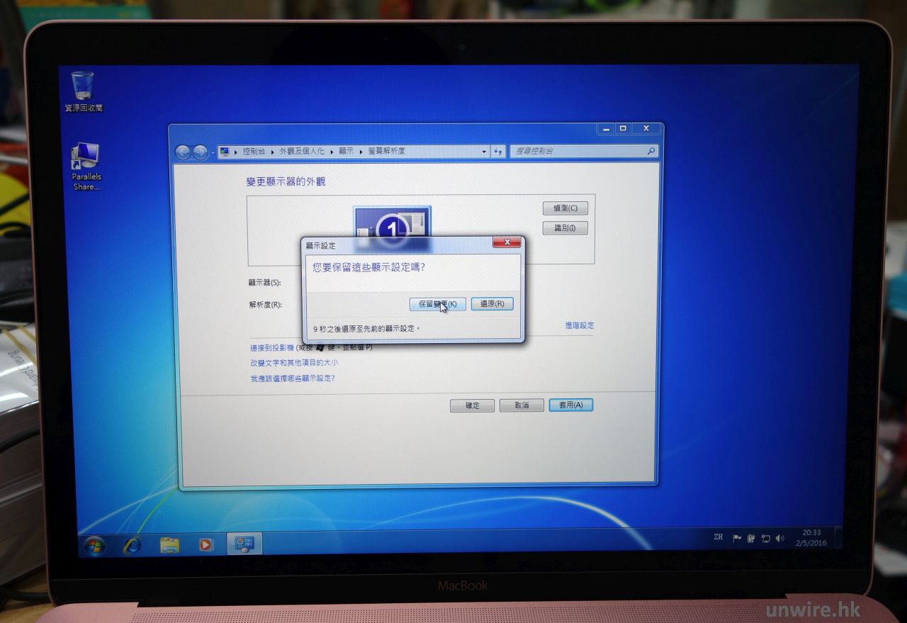Click the back arrow in Control Panel
Image resolution: width=907 pixels, height=623 pixels.
pos(183,152)
